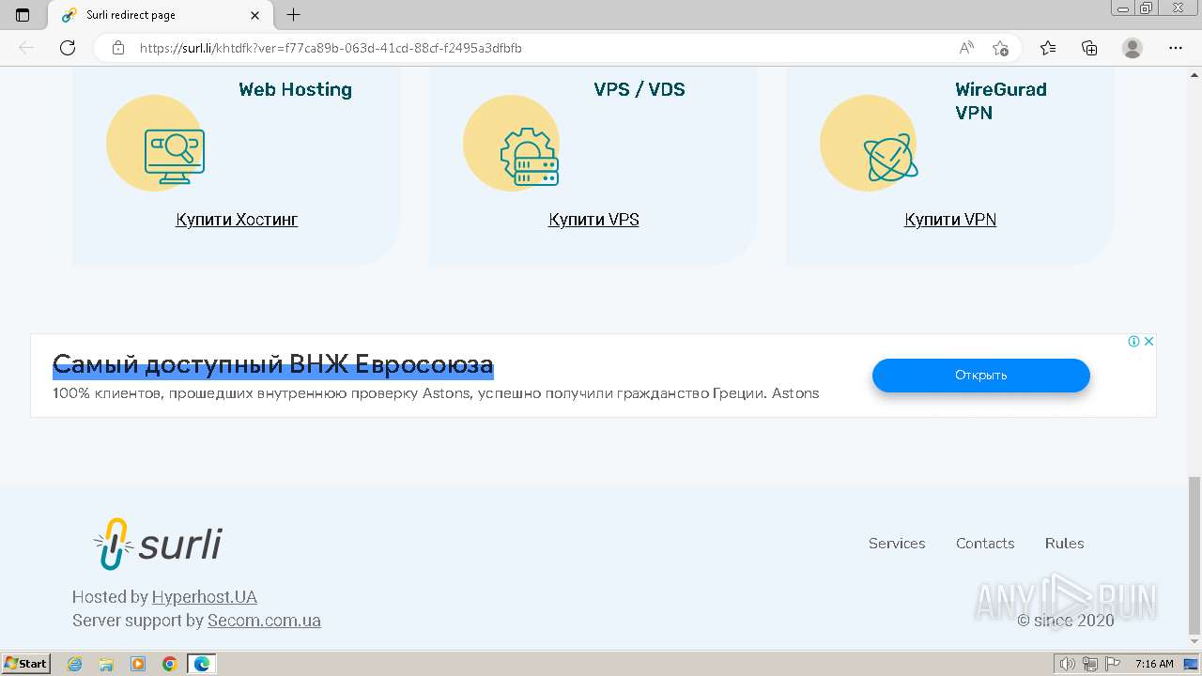Visit the Hyperhost.UA link

pos(205,597)
